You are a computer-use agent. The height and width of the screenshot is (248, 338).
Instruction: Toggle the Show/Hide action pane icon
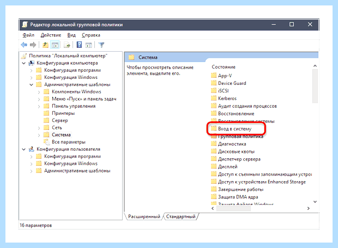tap(89, 45)
